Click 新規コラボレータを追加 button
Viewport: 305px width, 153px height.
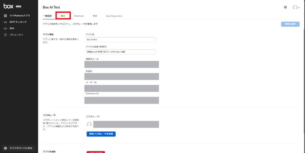coord(101,134)
